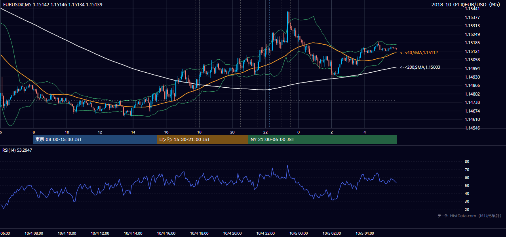Click price level 1.14674 on the axis
Image resolution: width=506 pixels, height=237 pixels.
point(472,111)
